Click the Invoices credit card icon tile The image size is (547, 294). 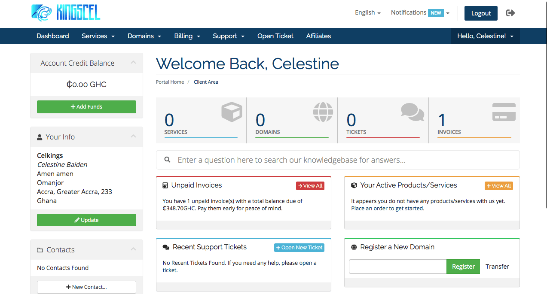(504, 112)
